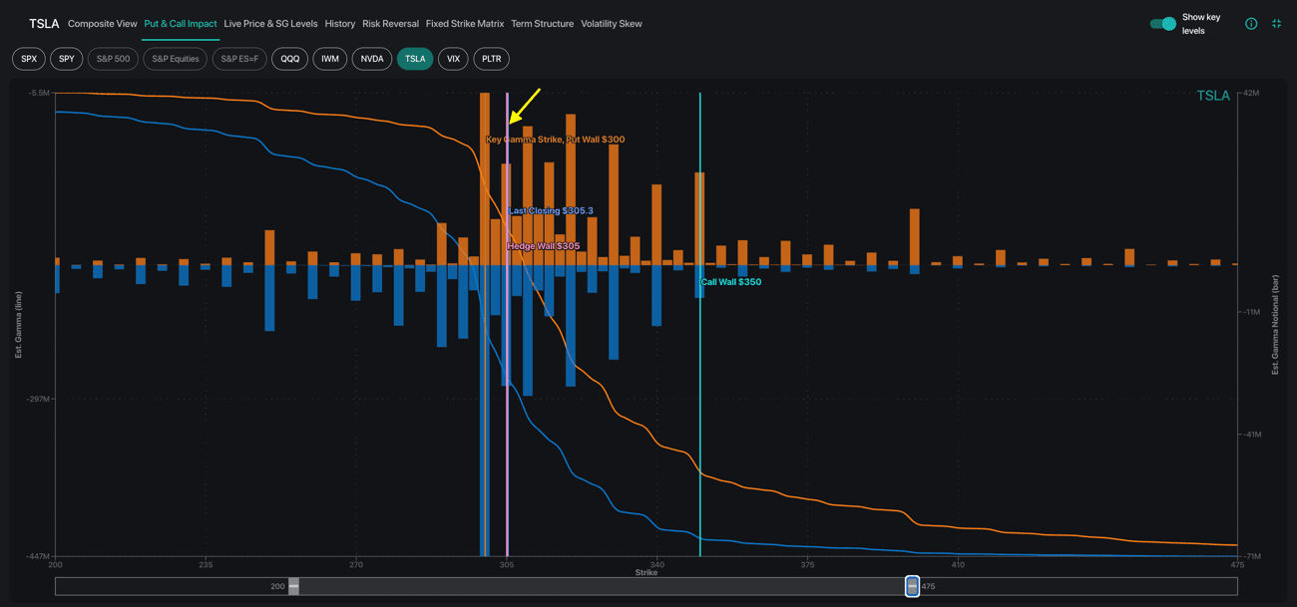Click the Hedge Wall $305 label
The width and height of the screenshot is (1297, 607).
pos(544,246)
